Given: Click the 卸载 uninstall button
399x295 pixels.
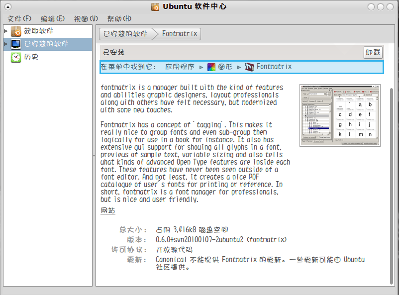Looking at the screenshot, I should [x=373, y=52].
